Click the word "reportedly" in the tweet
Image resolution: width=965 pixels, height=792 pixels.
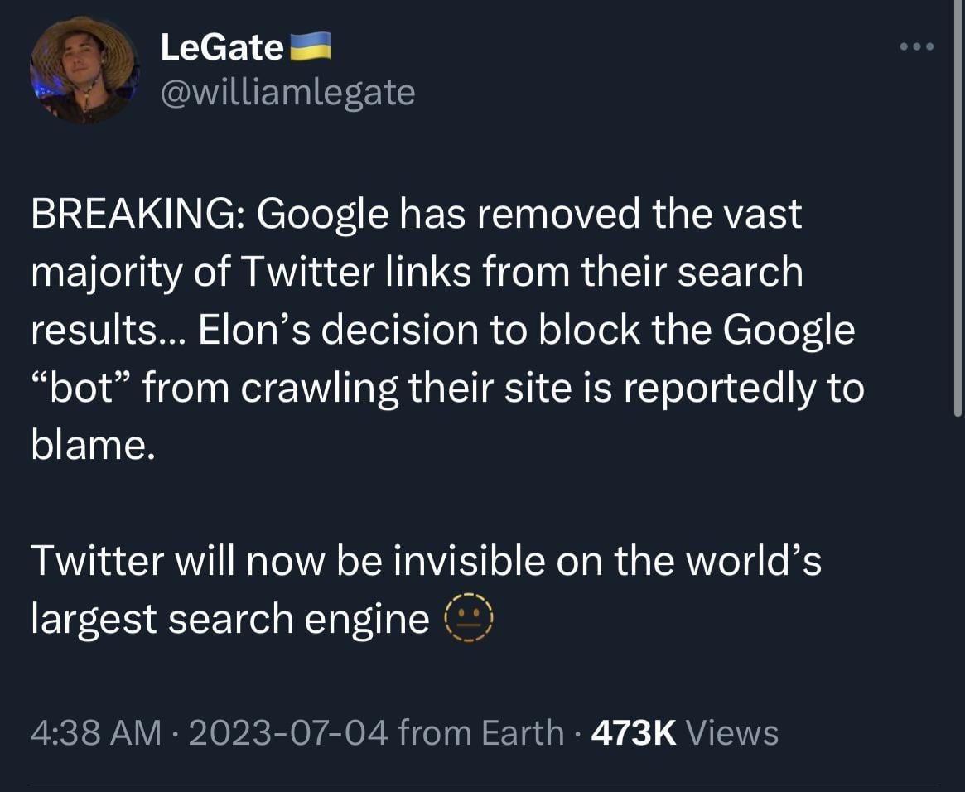(719, 389)
